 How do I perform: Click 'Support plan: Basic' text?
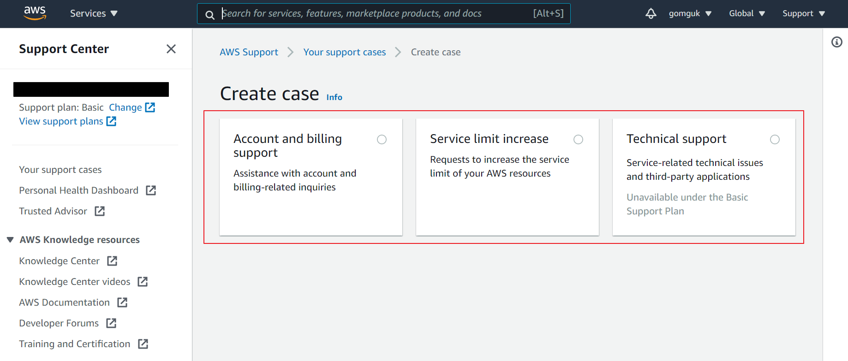click(61, 107)
